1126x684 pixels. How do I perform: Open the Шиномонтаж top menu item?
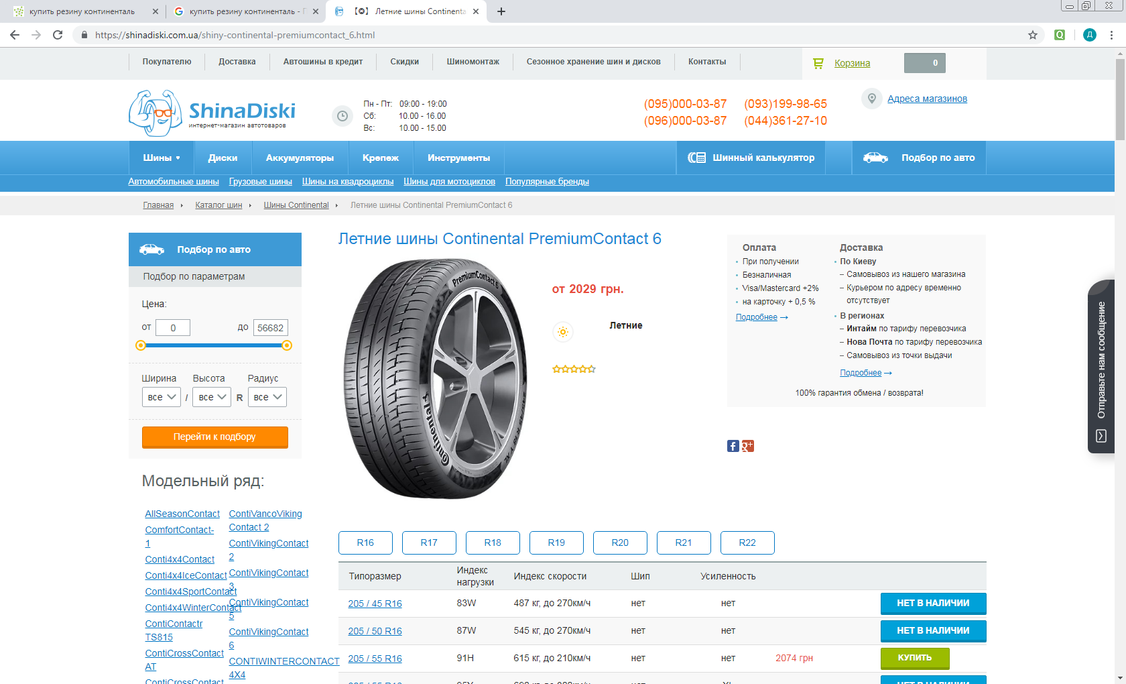[473, 62]
